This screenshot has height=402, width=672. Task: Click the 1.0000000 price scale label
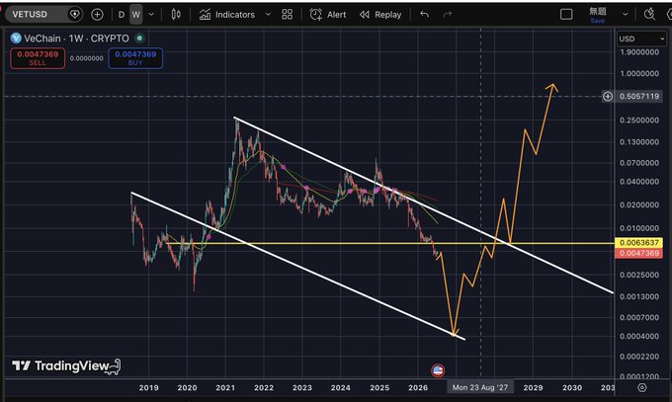coord(639,74)
